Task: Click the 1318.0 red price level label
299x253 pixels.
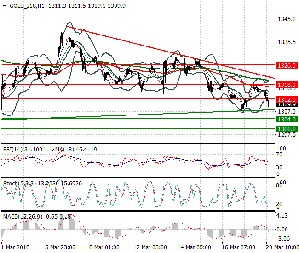Action: coord(287,85)
